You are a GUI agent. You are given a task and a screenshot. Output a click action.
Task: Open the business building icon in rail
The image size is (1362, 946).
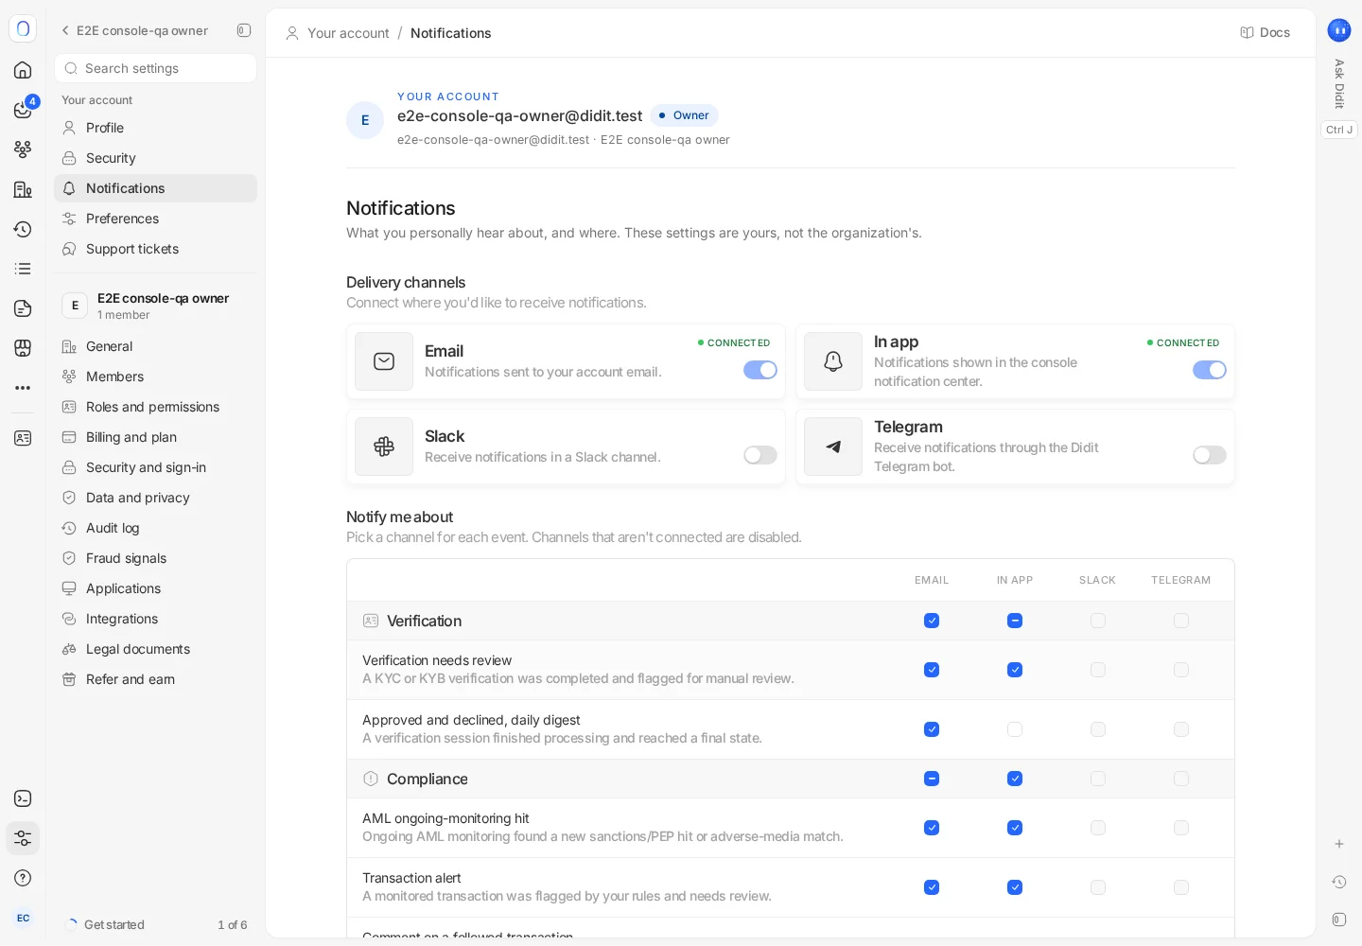23,189
